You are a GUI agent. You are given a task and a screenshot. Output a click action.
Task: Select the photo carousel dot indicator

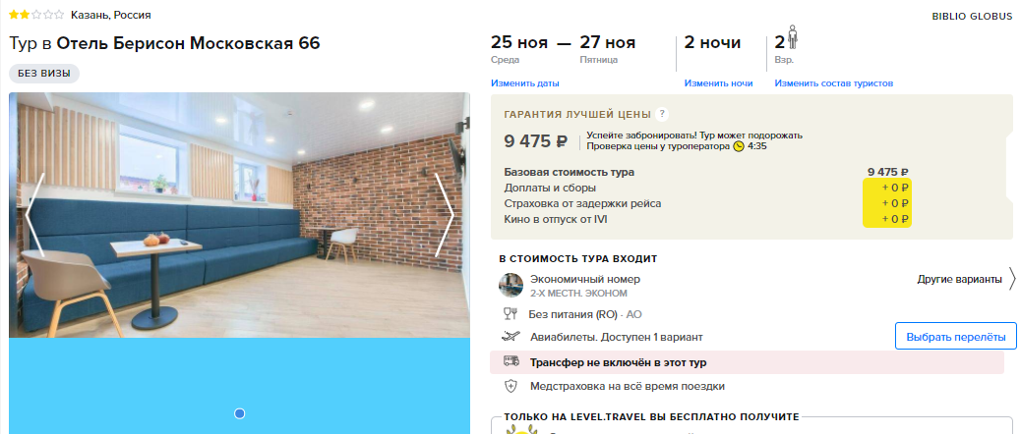(x=240, y=413)
